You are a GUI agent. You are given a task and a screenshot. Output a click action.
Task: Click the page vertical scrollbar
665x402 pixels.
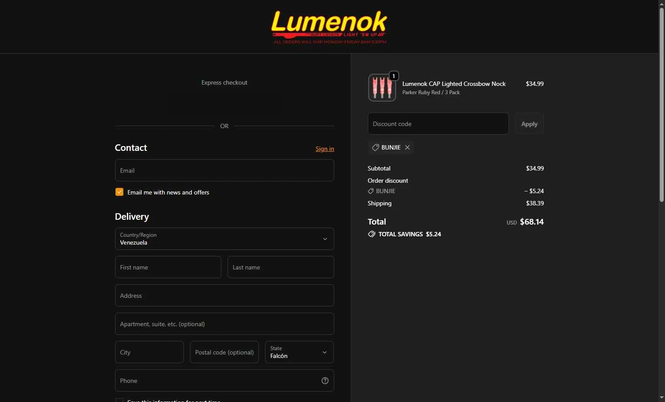click(x=662, y=105)
